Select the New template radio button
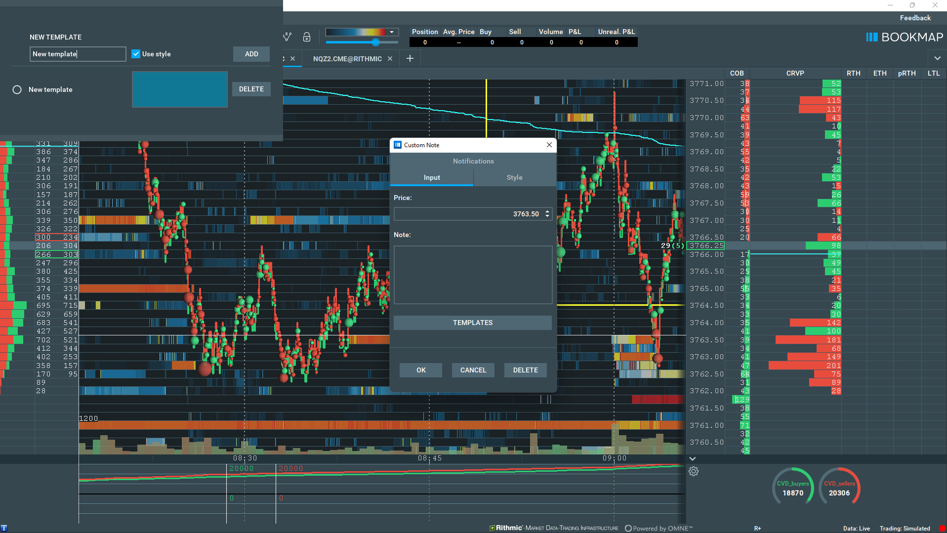The image size is (947, 533). (x=17, y=89)
